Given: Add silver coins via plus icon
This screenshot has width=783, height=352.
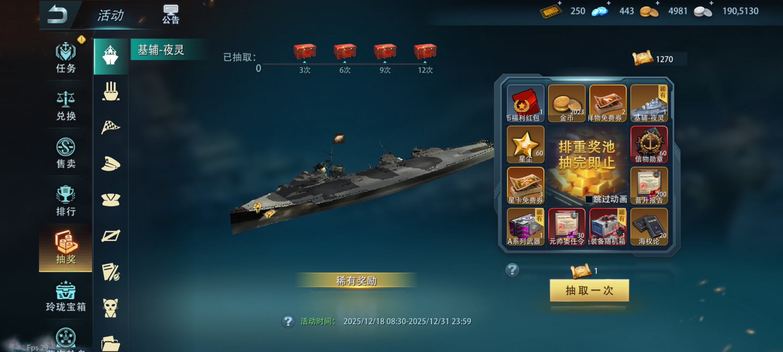Looking at the screenshot, I should (711, 3).
